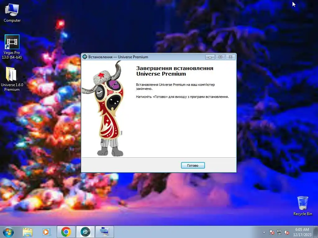The image size is (318, 238).
Task: Click the muted volume tray icon
Action: (287, 232)
